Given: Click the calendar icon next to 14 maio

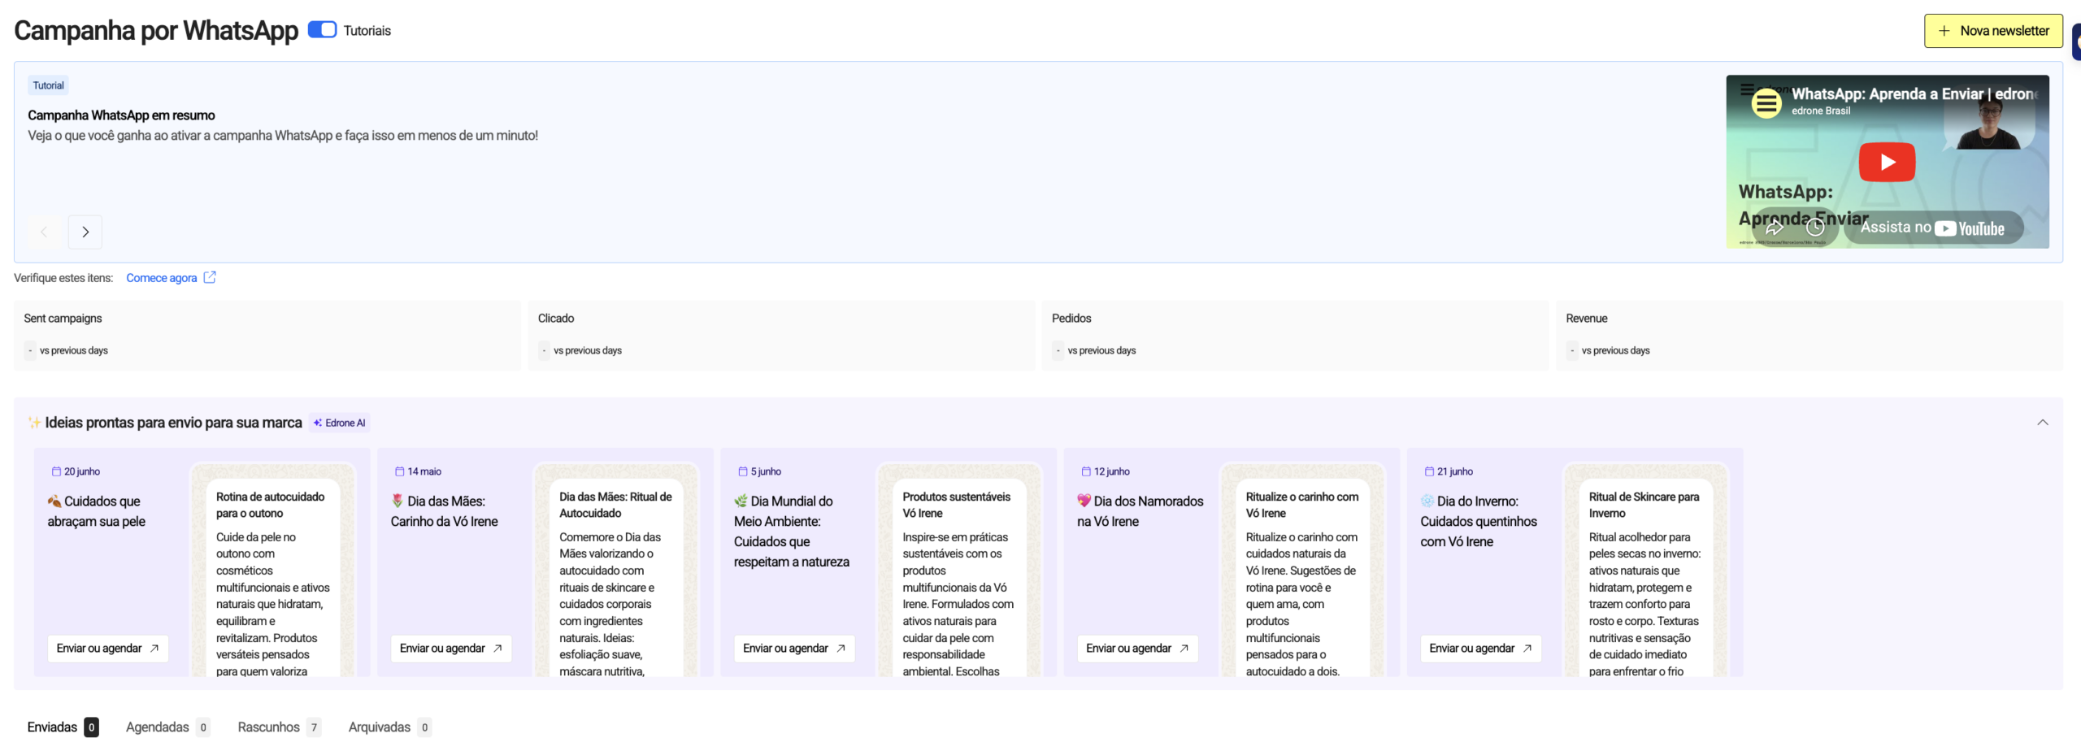Looking at the screenshot, I should (399, 471).
